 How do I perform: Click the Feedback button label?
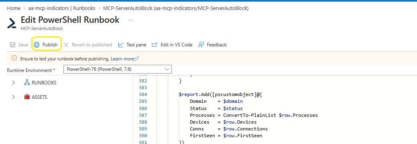click(x=217, y=45)
